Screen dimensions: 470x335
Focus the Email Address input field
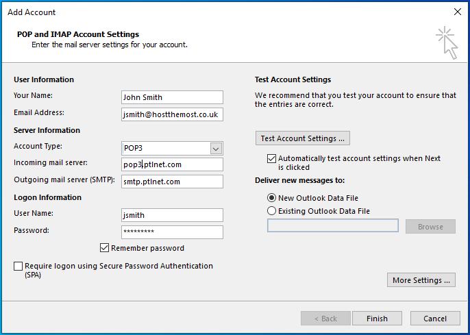click(171, 114)
